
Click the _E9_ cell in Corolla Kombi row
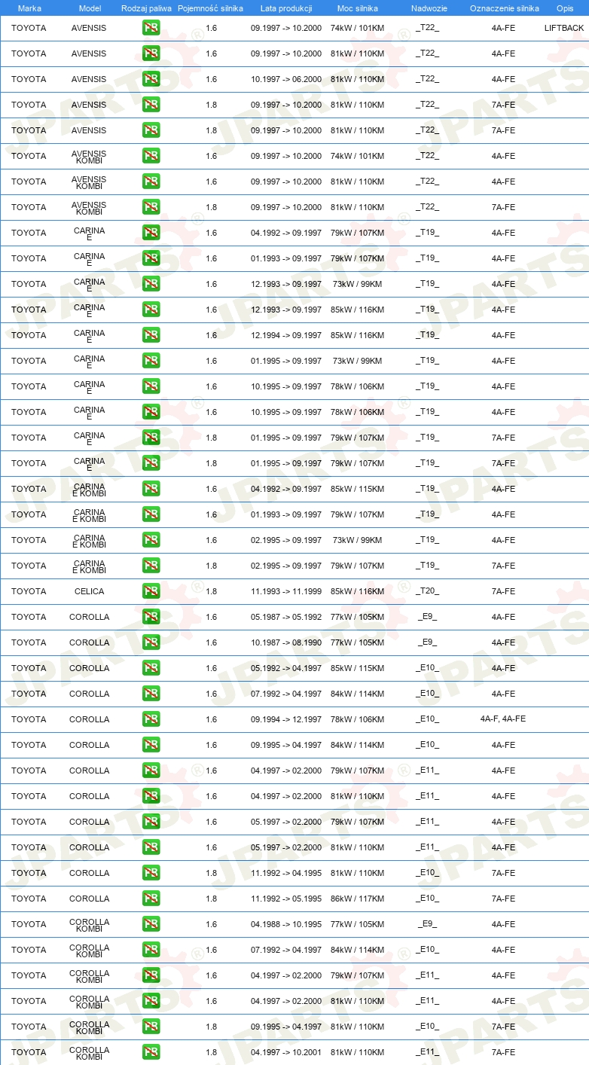[428, 924]
